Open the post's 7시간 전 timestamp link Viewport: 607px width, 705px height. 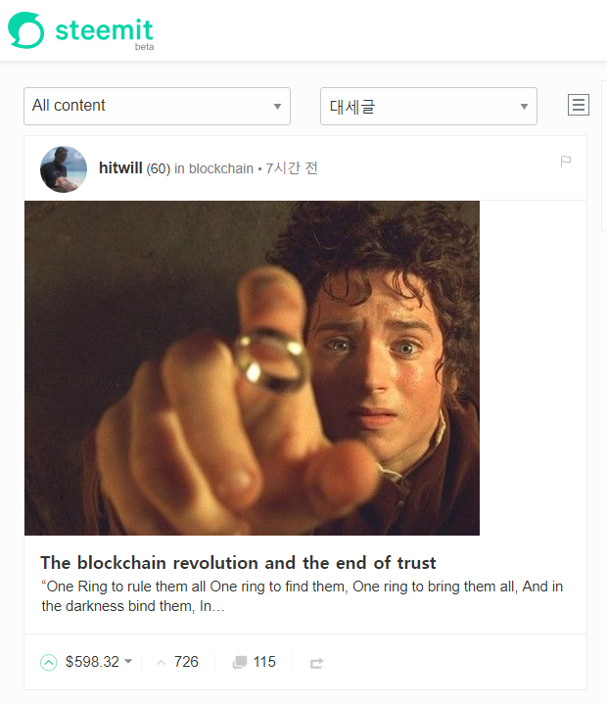click(x=292, y=168)
